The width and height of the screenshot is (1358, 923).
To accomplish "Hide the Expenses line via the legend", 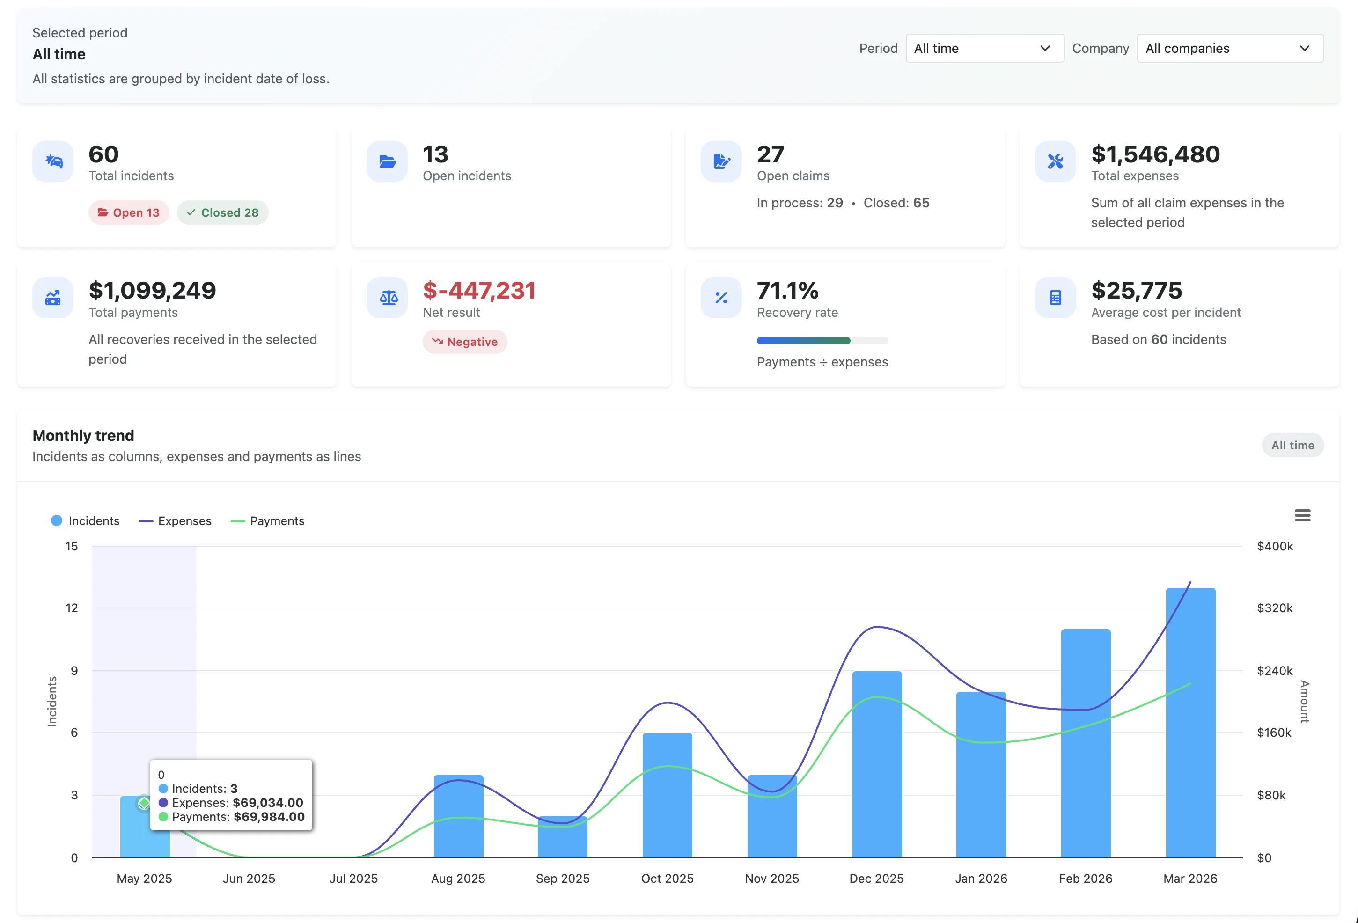I will pos(175,520).
